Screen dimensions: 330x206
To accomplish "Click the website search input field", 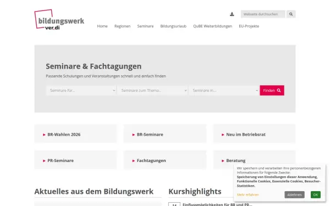I will tap(263, 14).
